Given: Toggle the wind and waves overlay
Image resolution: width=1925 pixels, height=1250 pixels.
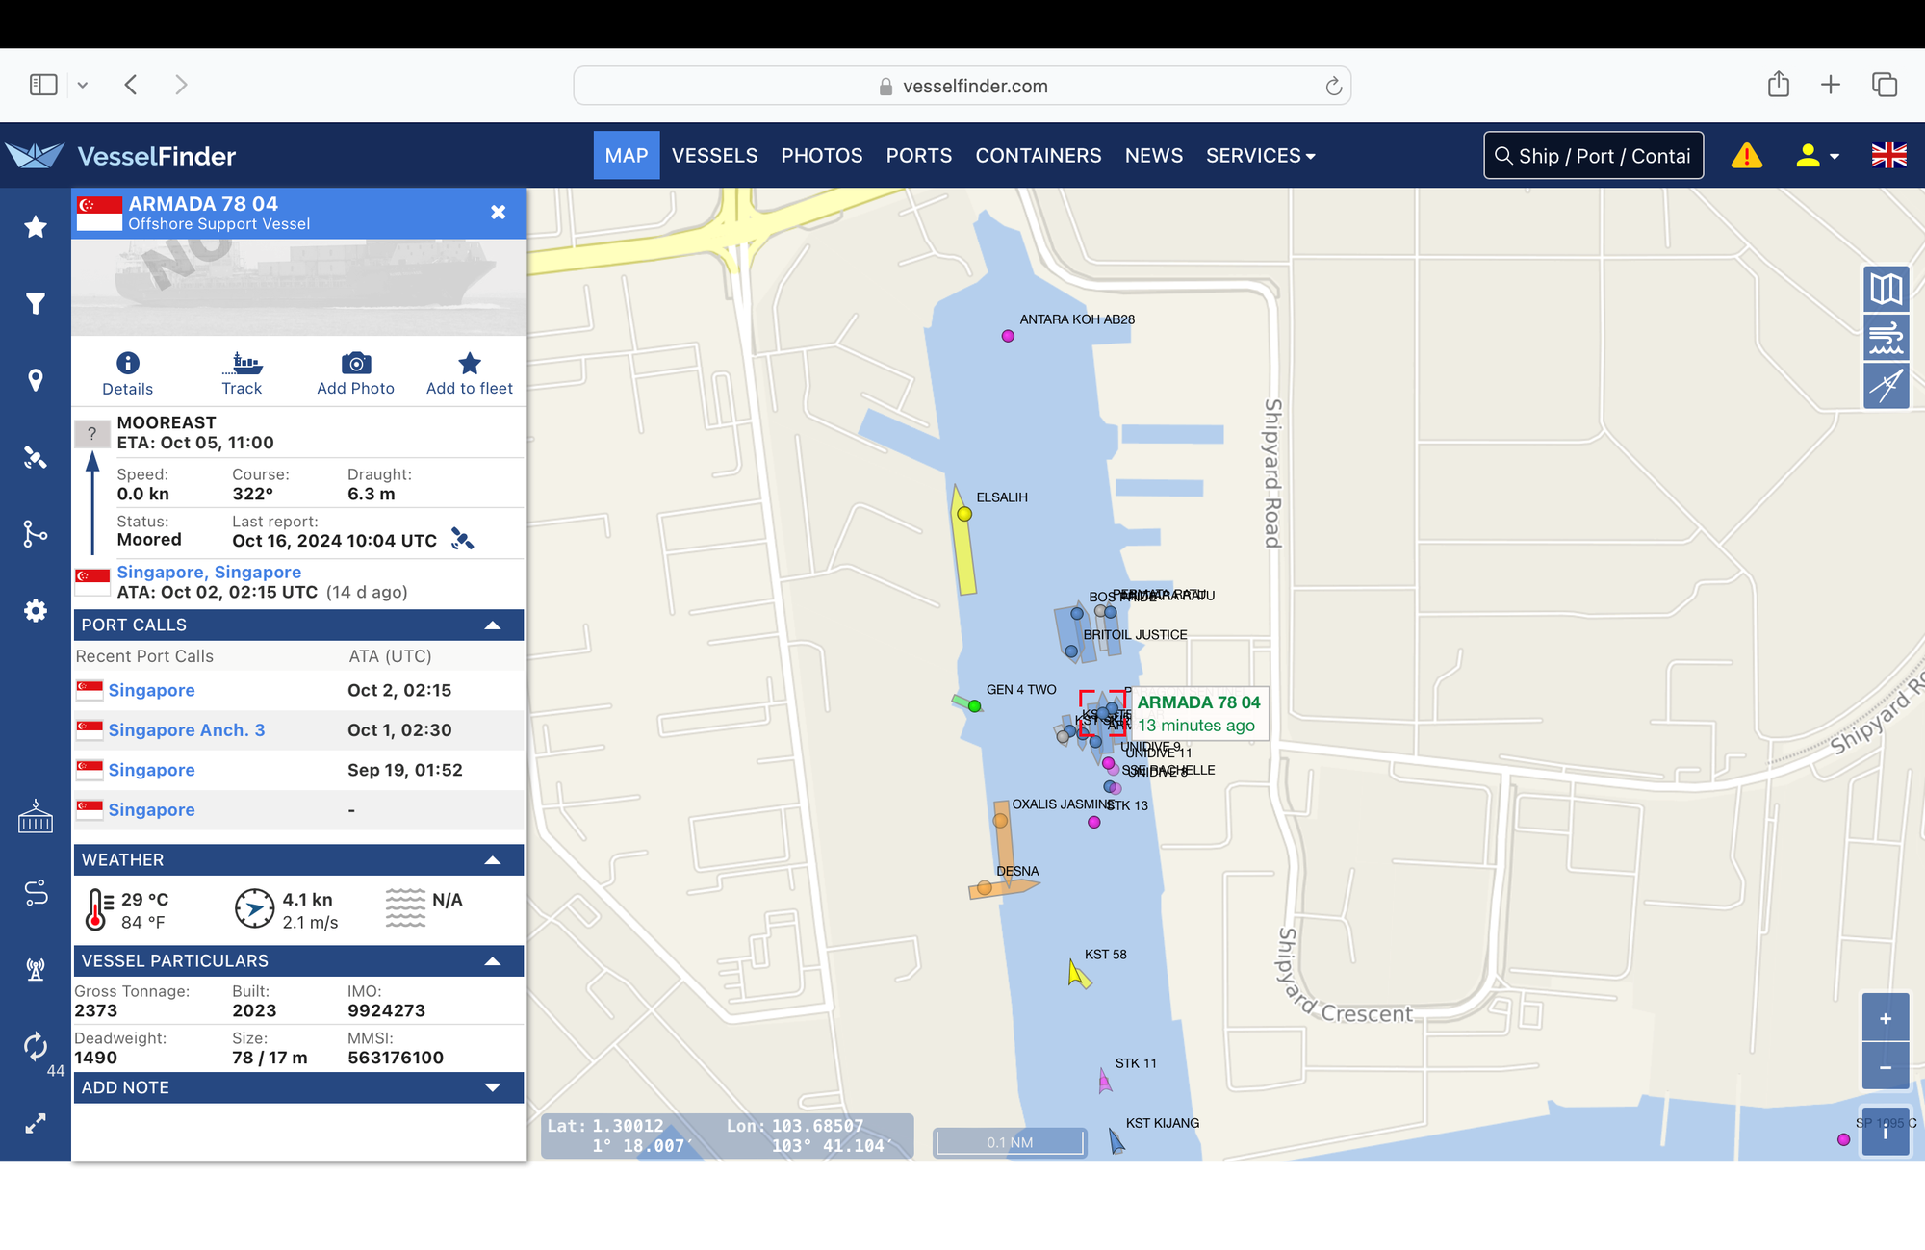Looking at the screenshot, I should coord(1885,338).
